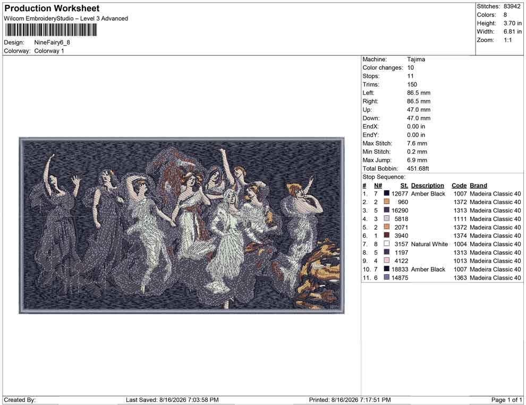Click the Color changes value 10
This screenshot has height=405, width=526.
point(411,68)
